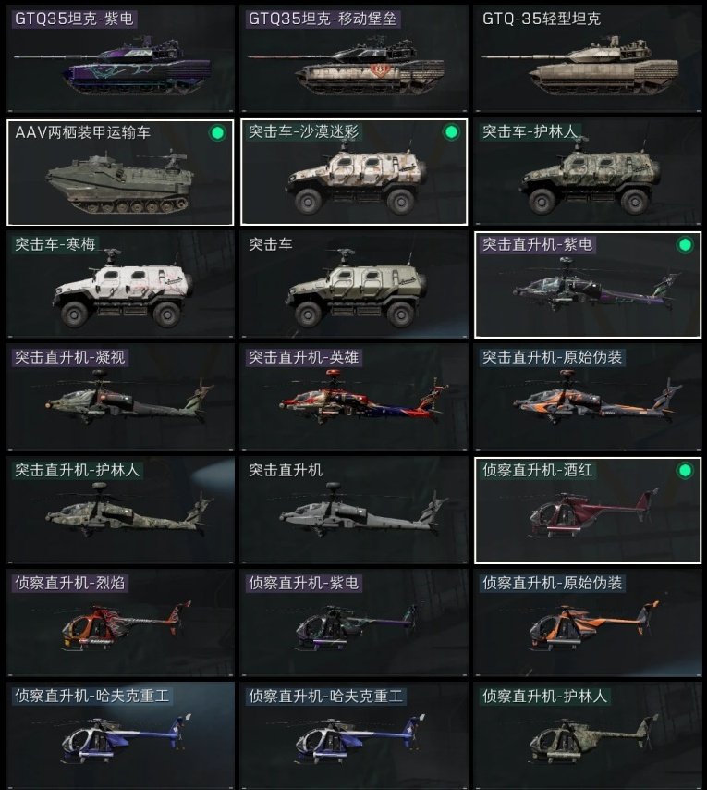Click the green equipped dot on AAV两栖装甲运输车

pyautogui.click(x=217, y=133)
